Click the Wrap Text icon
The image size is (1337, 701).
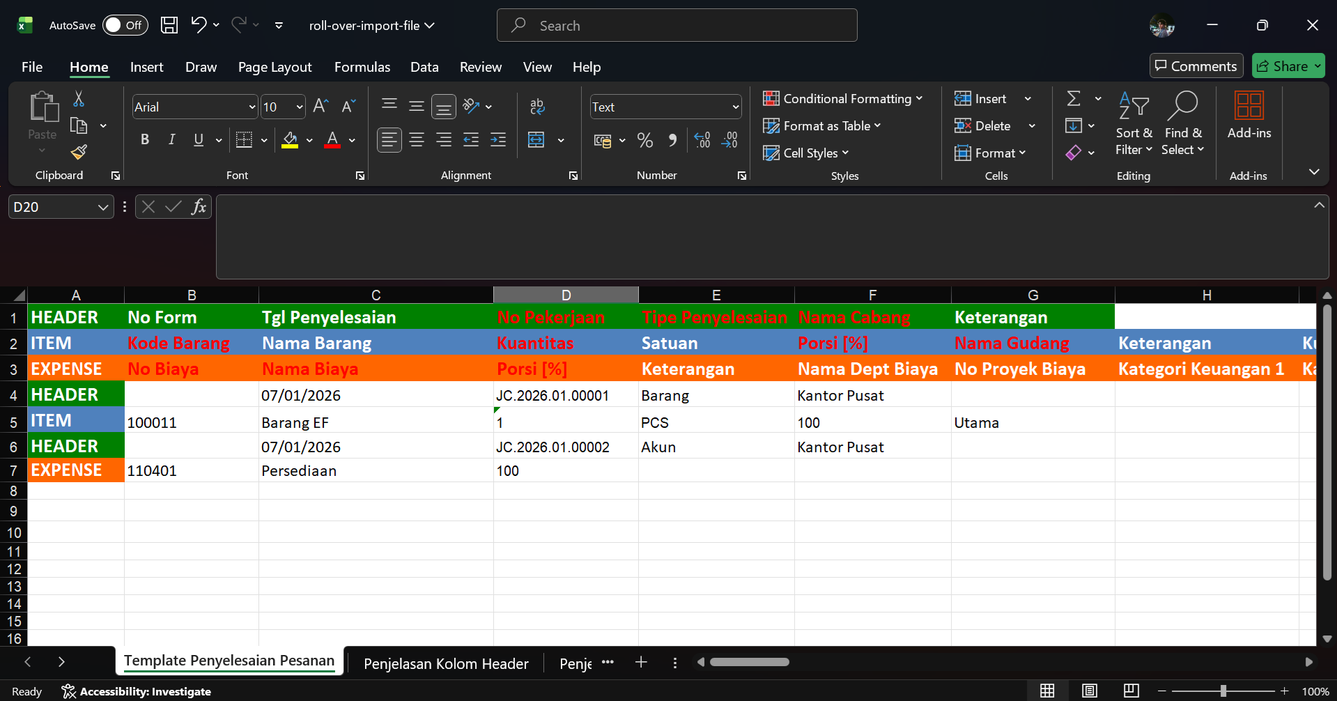[536, 107]
